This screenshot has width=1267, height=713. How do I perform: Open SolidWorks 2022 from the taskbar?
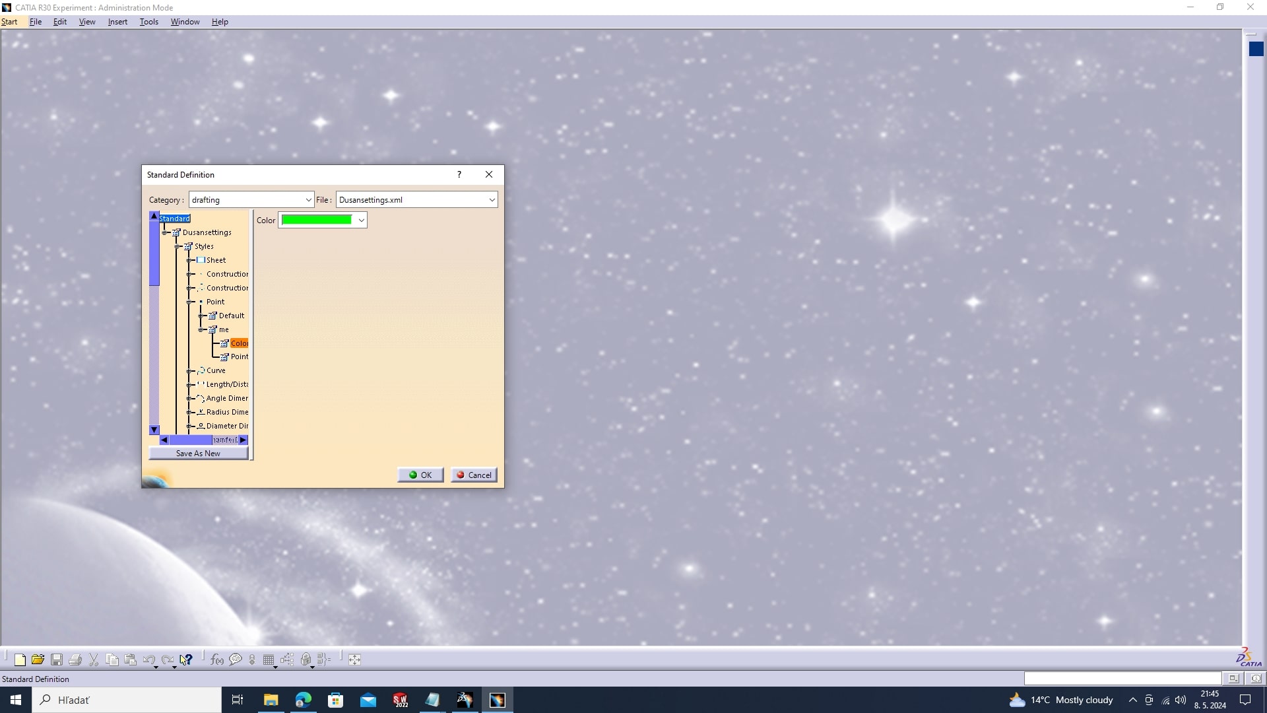(x=401, y=700)
